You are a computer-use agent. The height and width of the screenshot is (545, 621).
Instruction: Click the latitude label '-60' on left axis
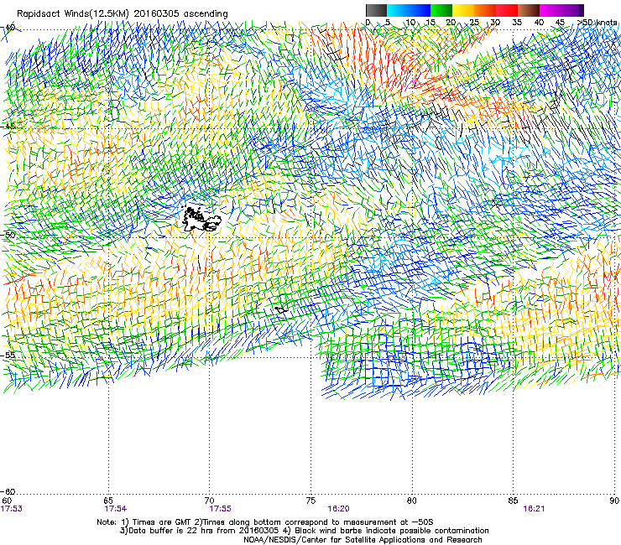[8, 491]
